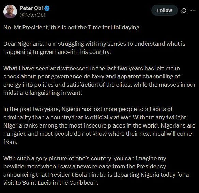Follow Peter Obi's account
199x193 pixels.
165,10
